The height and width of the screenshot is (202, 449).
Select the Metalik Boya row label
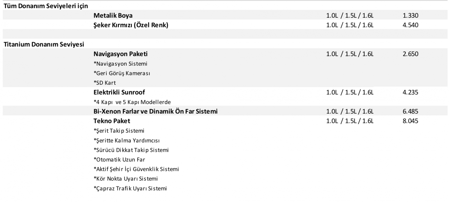pos(113,15)
